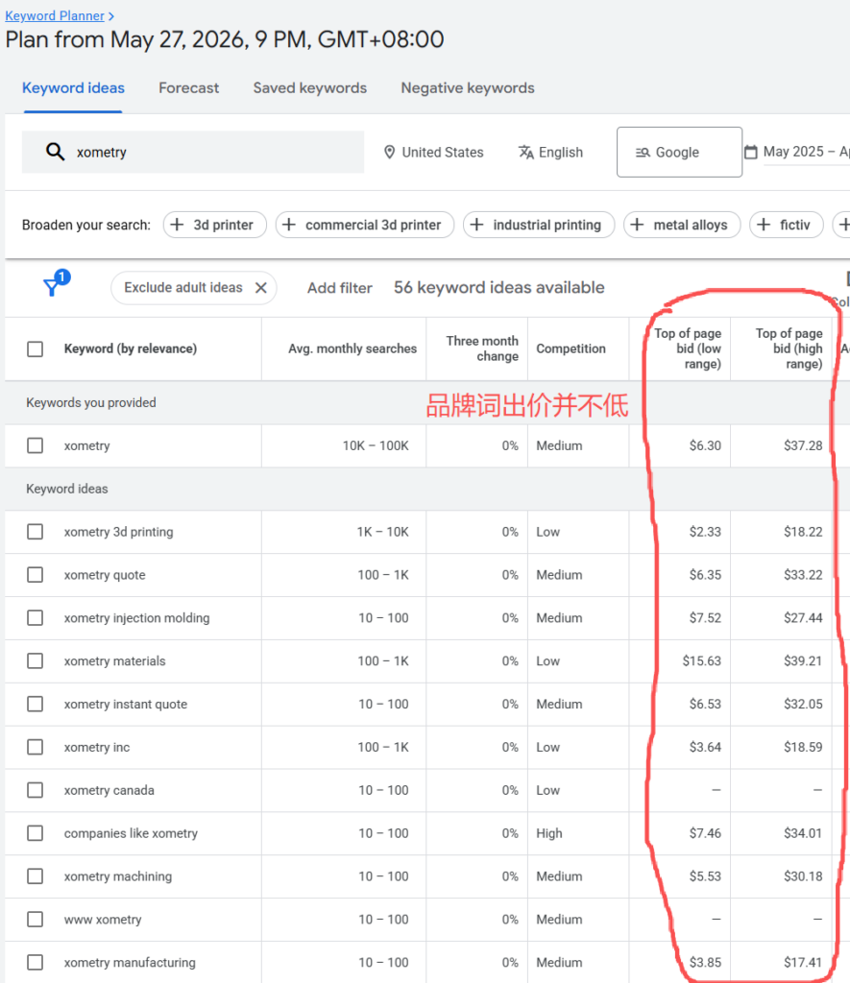The height and width of the screenshot is (983, 850).
Task: Open the Google search network dropdown
Action: [x=679, y=153]
